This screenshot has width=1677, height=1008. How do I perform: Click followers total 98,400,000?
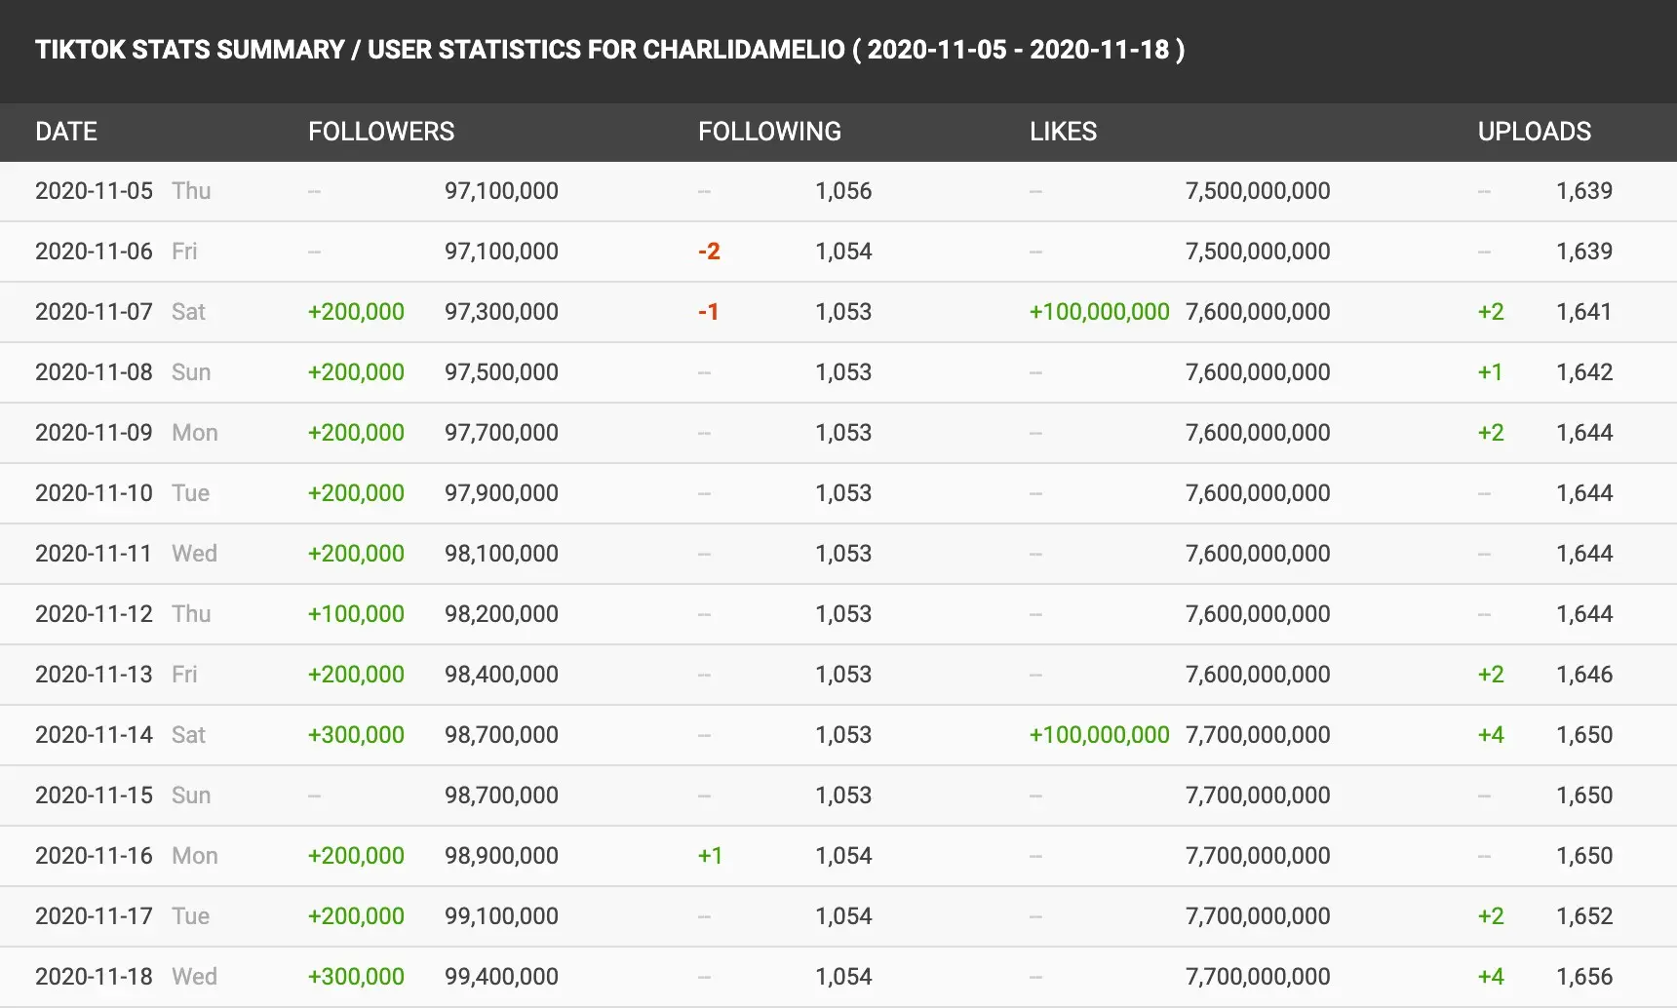tap(501, 675)
